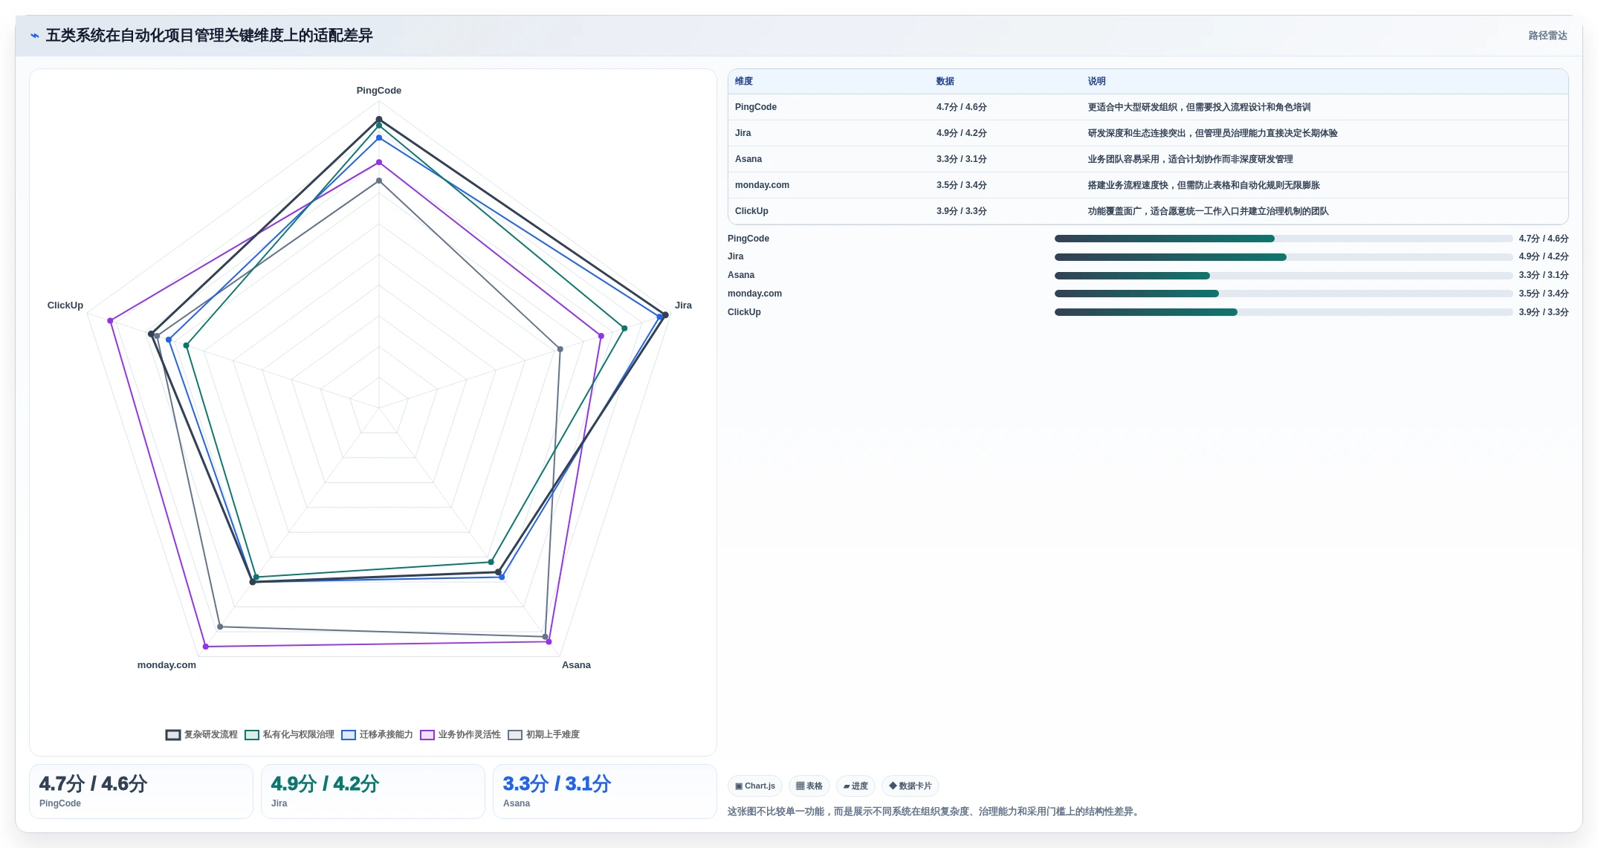The height and width of the screenshot is (848, 1598).
Task: Click the description starting 搭建业务流程速度快
Action: pyautogui.click(x=1204, y=185)
